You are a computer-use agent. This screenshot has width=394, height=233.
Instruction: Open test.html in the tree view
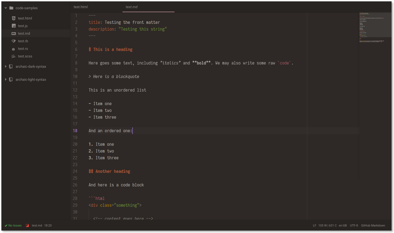pos(25,18)
